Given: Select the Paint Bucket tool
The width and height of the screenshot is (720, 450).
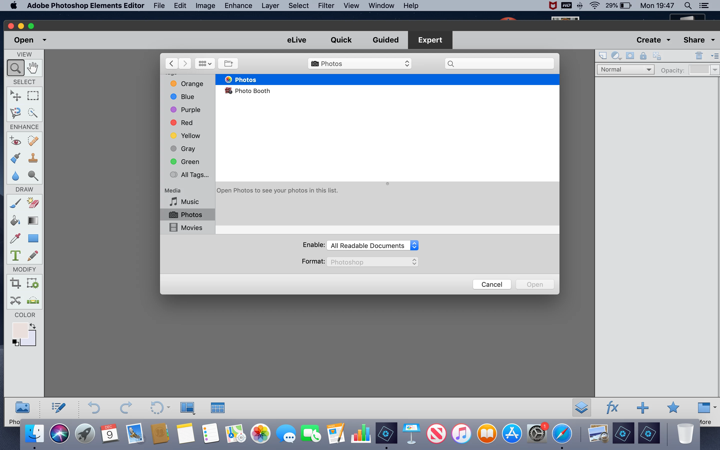Looking at the screenshot, I should coord(15,220).
